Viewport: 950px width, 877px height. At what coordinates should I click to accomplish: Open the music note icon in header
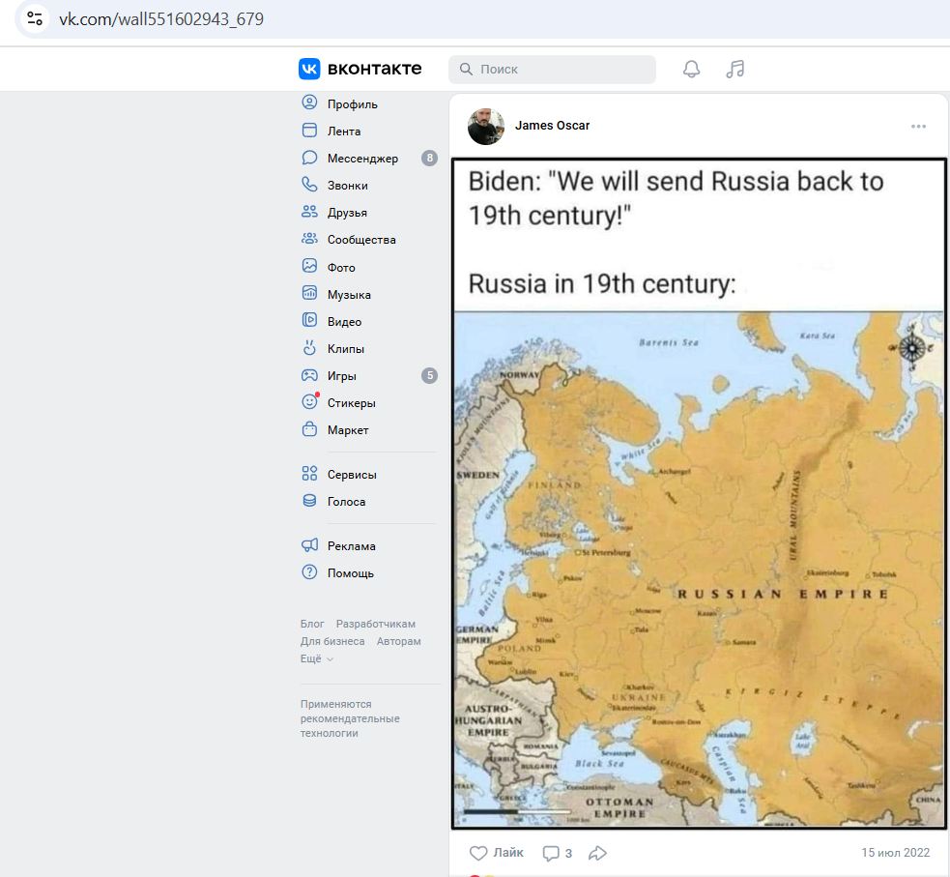pos(735,69)
